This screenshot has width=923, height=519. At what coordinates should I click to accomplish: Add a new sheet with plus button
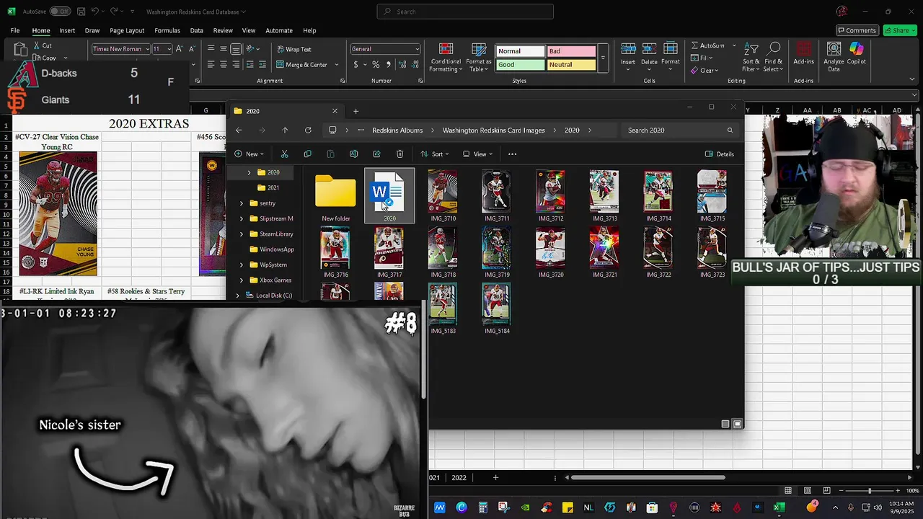pyautogui.click(x=495, y=477)
